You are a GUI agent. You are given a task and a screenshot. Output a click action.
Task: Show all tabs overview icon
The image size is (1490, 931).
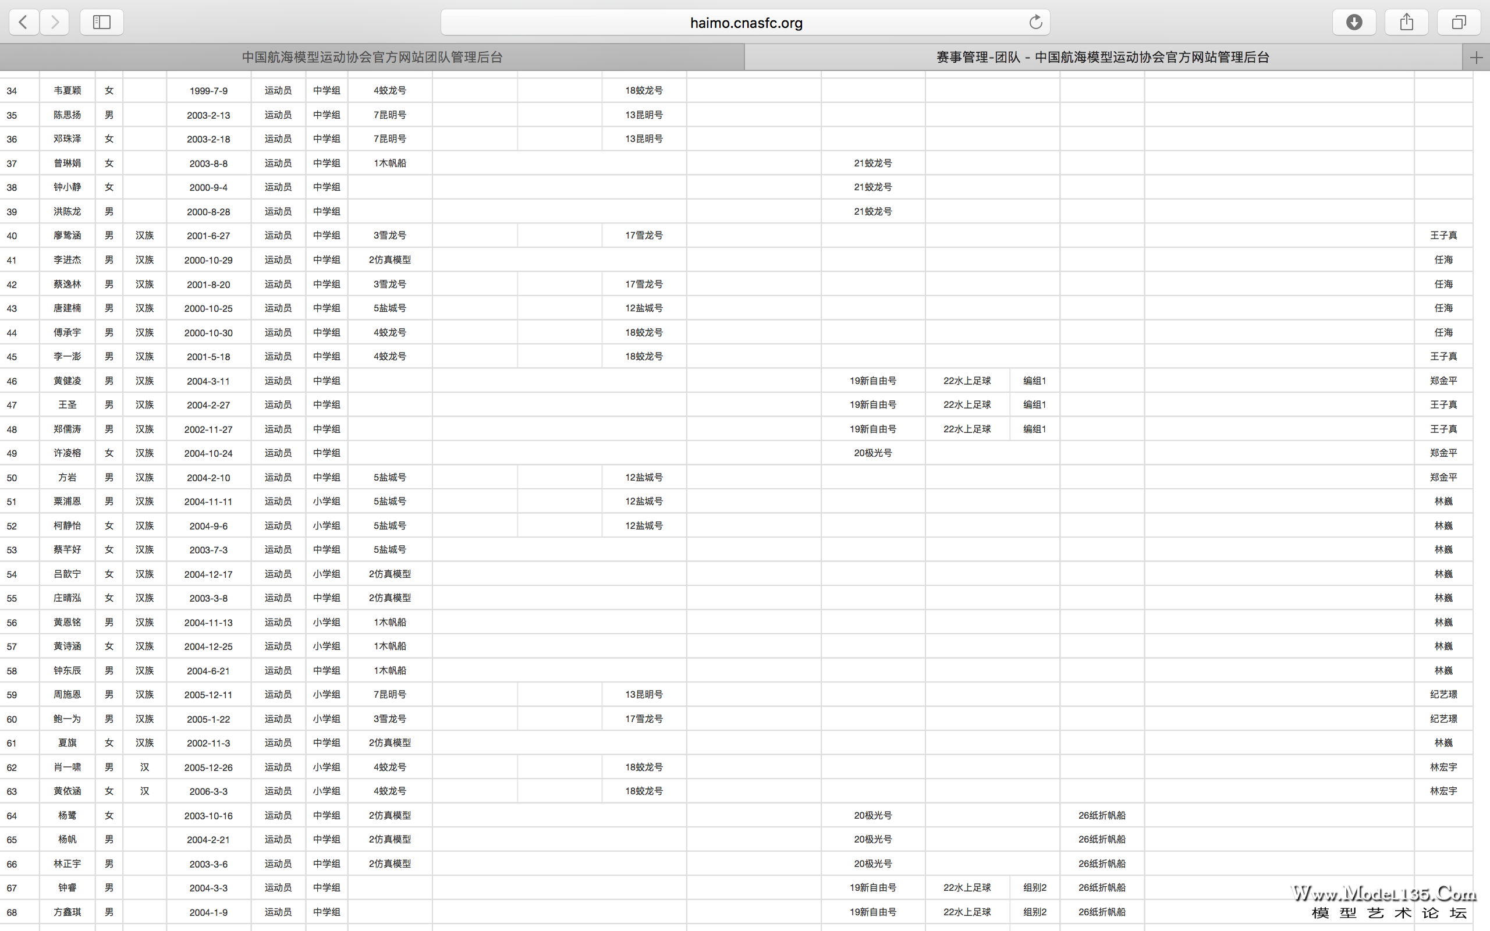pos(1459,22)
